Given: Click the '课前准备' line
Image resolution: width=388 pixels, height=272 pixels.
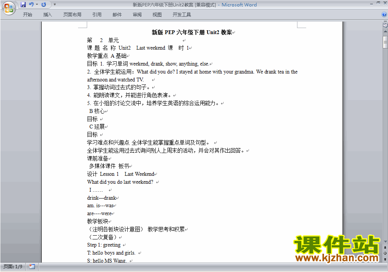Looking at the screenshot, I should tap(97, 158).
